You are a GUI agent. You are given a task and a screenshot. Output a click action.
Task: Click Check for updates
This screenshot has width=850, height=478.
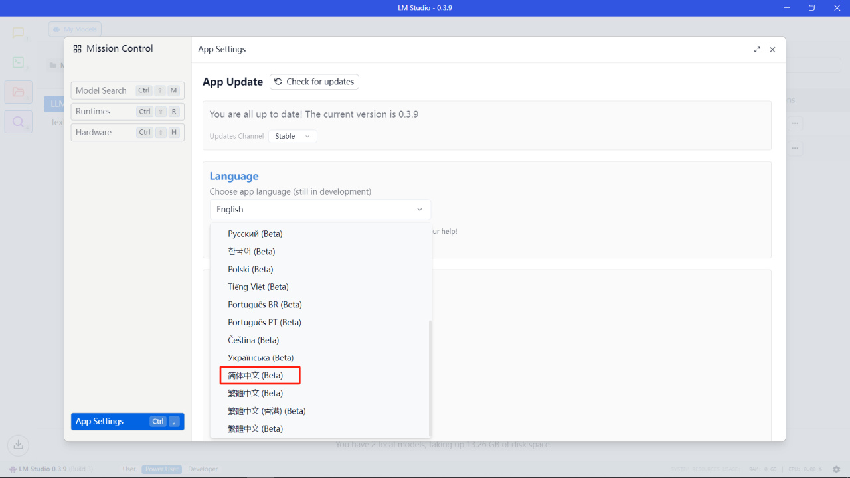point(314,82)
